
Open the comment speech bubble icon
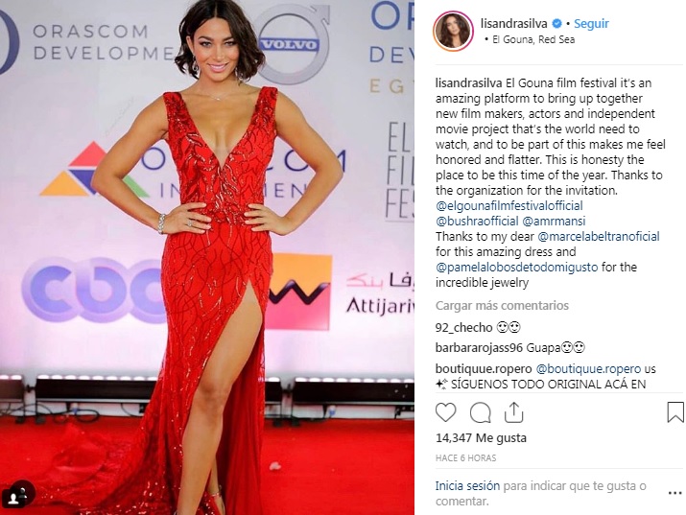tap(480, 412)
